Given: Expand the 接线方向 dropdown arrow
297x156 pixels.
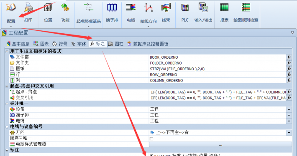Looking at the screenshot, I should (x=148, y=26).
